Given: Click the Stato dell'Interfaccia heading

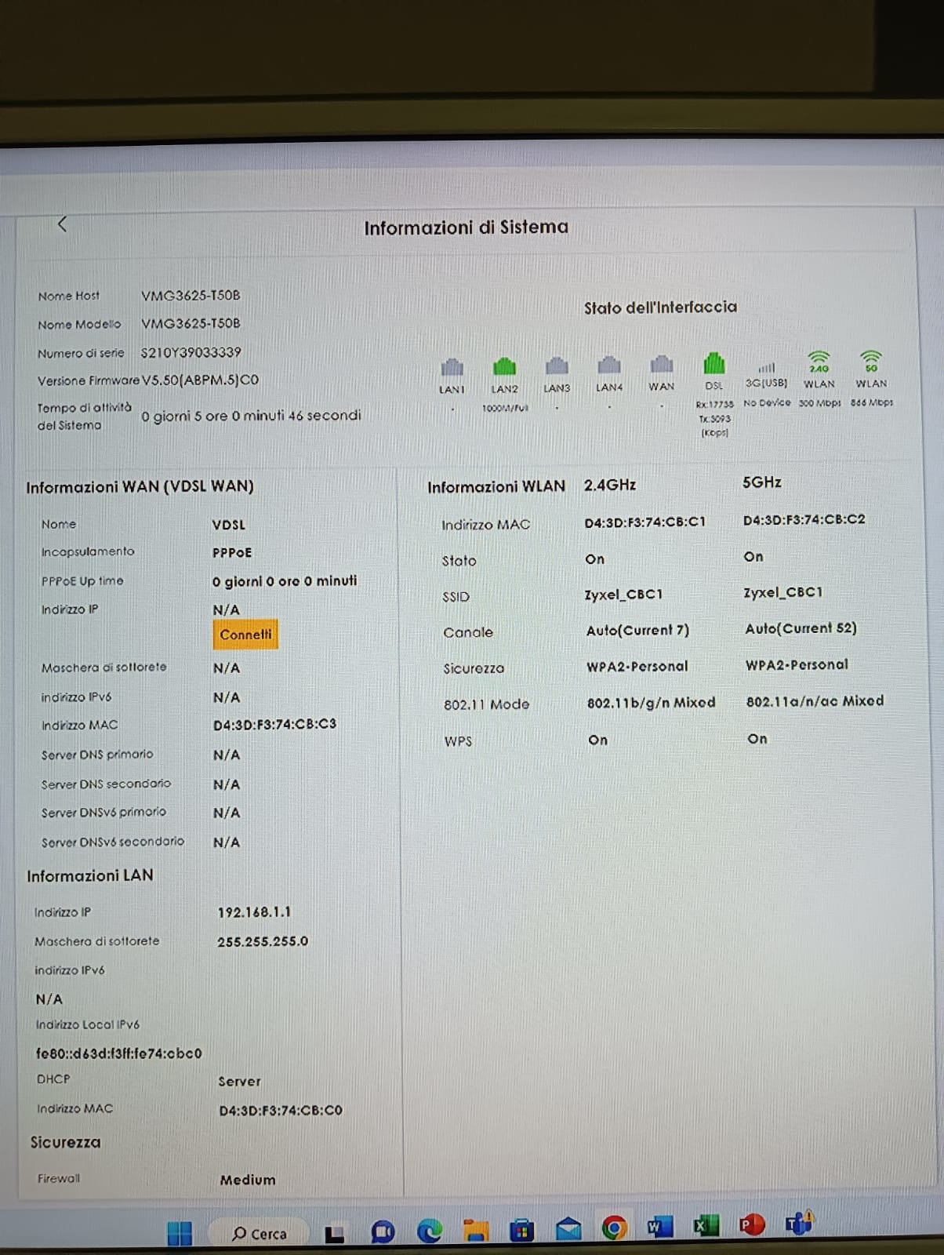Looking at the screenshot, I should tap(660, 307).
